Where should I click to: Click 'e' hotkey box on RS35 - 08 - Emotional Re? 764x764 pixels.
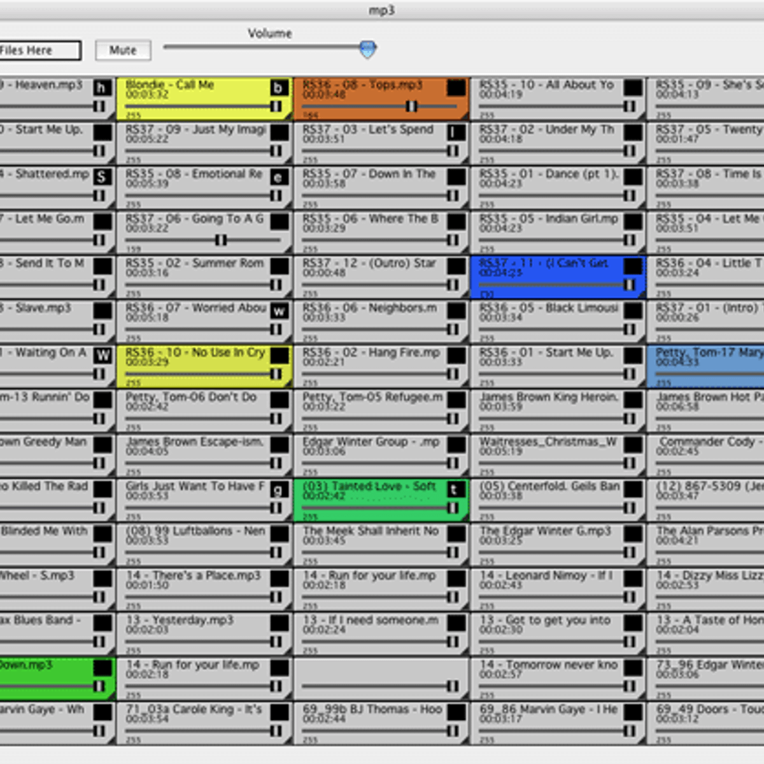[x=279, y=177]
